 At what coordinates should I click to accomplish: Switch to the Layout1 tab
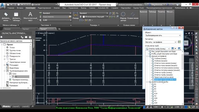tap(16, 106)
